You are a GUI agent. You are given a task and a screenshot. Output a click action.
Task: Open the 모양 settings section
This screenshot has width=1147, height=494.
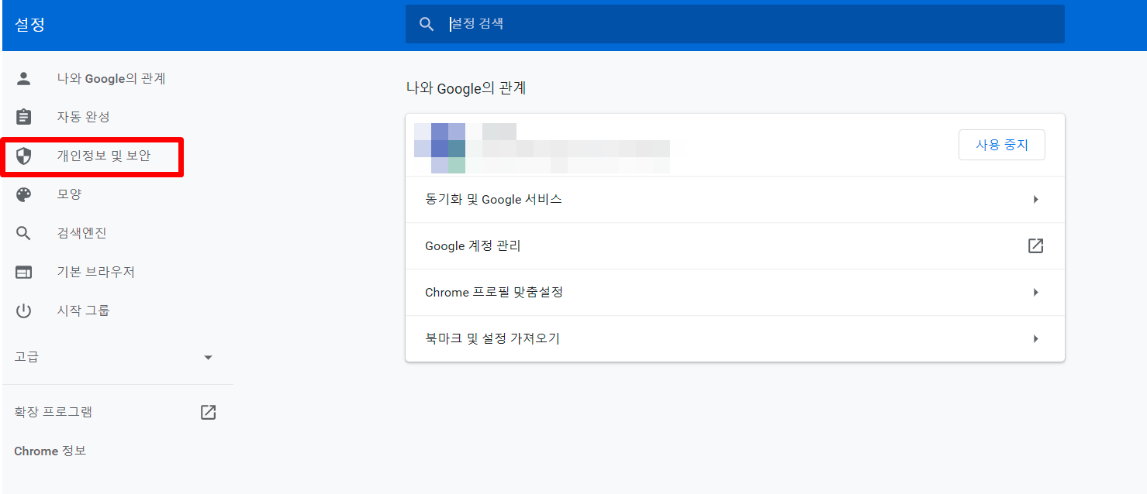(x=69, y=194)
